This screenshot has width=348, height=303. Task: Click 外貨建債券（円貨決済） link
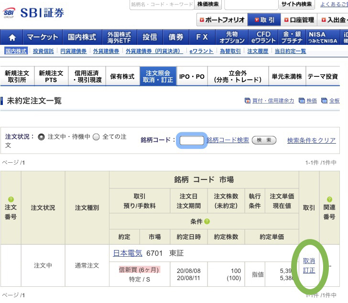pos(154,51)
